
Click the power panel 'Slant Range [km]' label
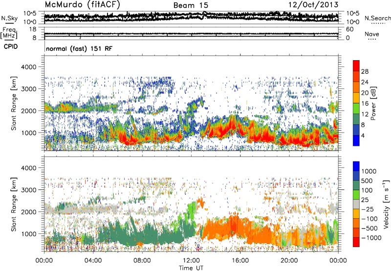tap(14, 103)
